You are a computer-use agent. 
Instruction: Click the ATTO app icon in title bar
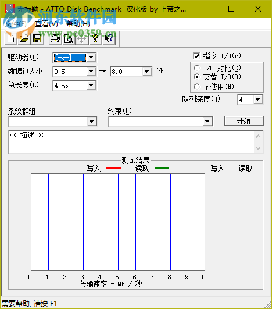(x=10, y=9)
